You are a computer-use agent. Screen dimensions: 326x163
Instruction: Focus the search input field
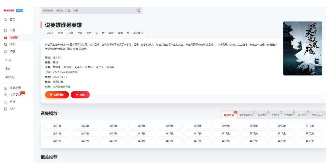coord(92,10)
